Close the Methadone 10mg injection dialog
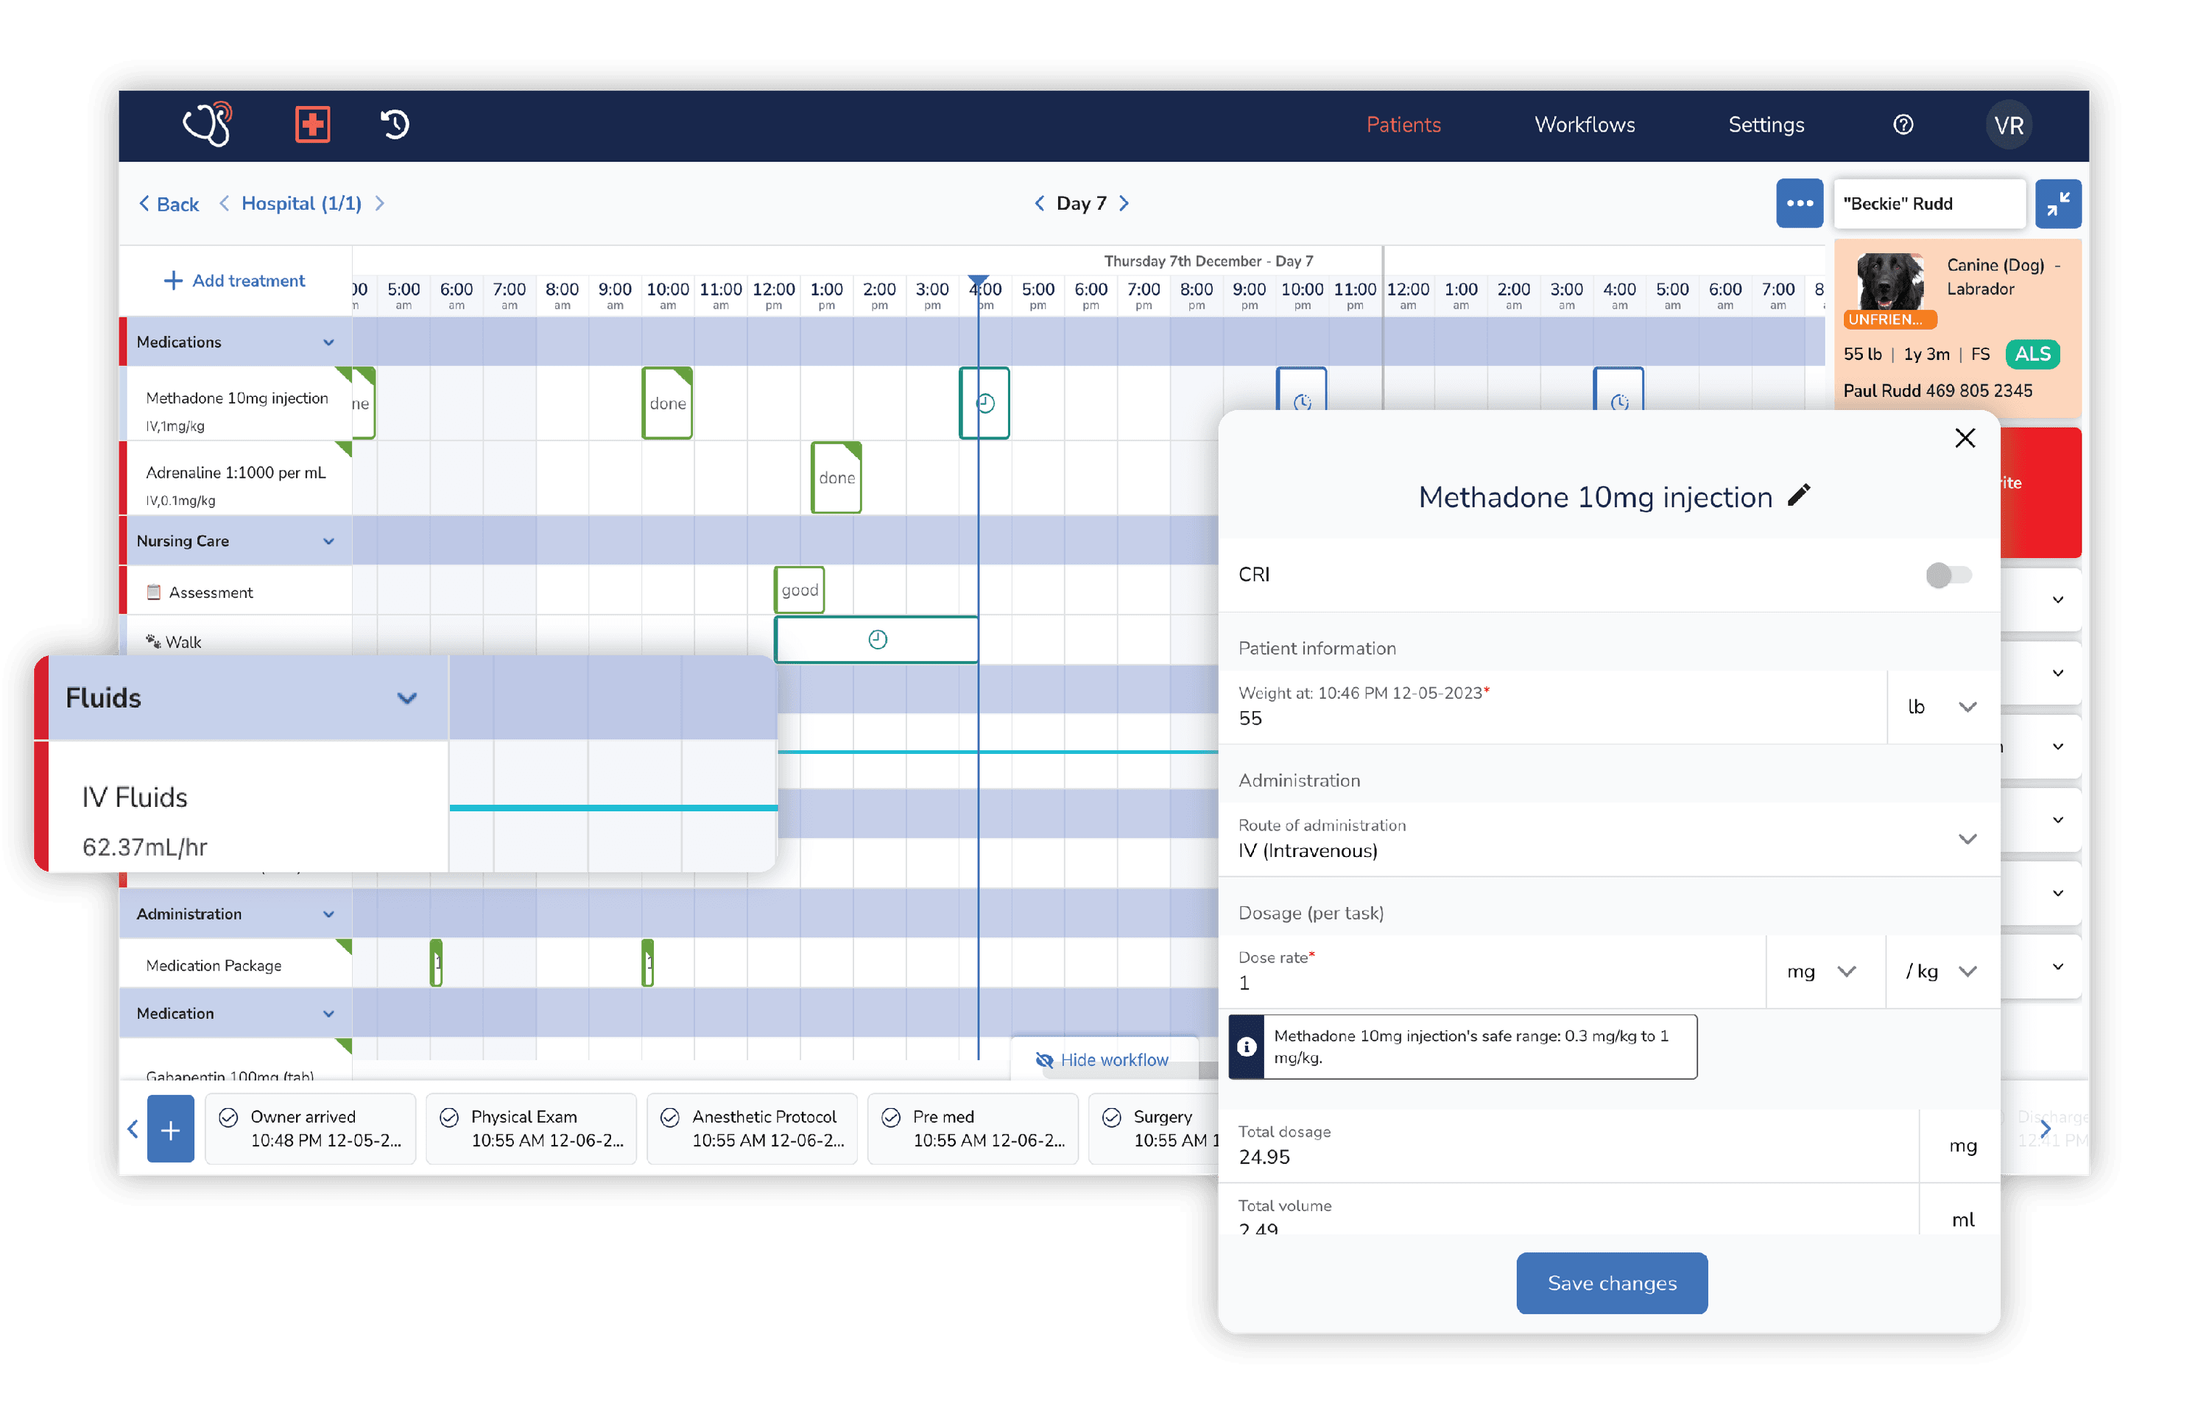 click(1965, 438)
